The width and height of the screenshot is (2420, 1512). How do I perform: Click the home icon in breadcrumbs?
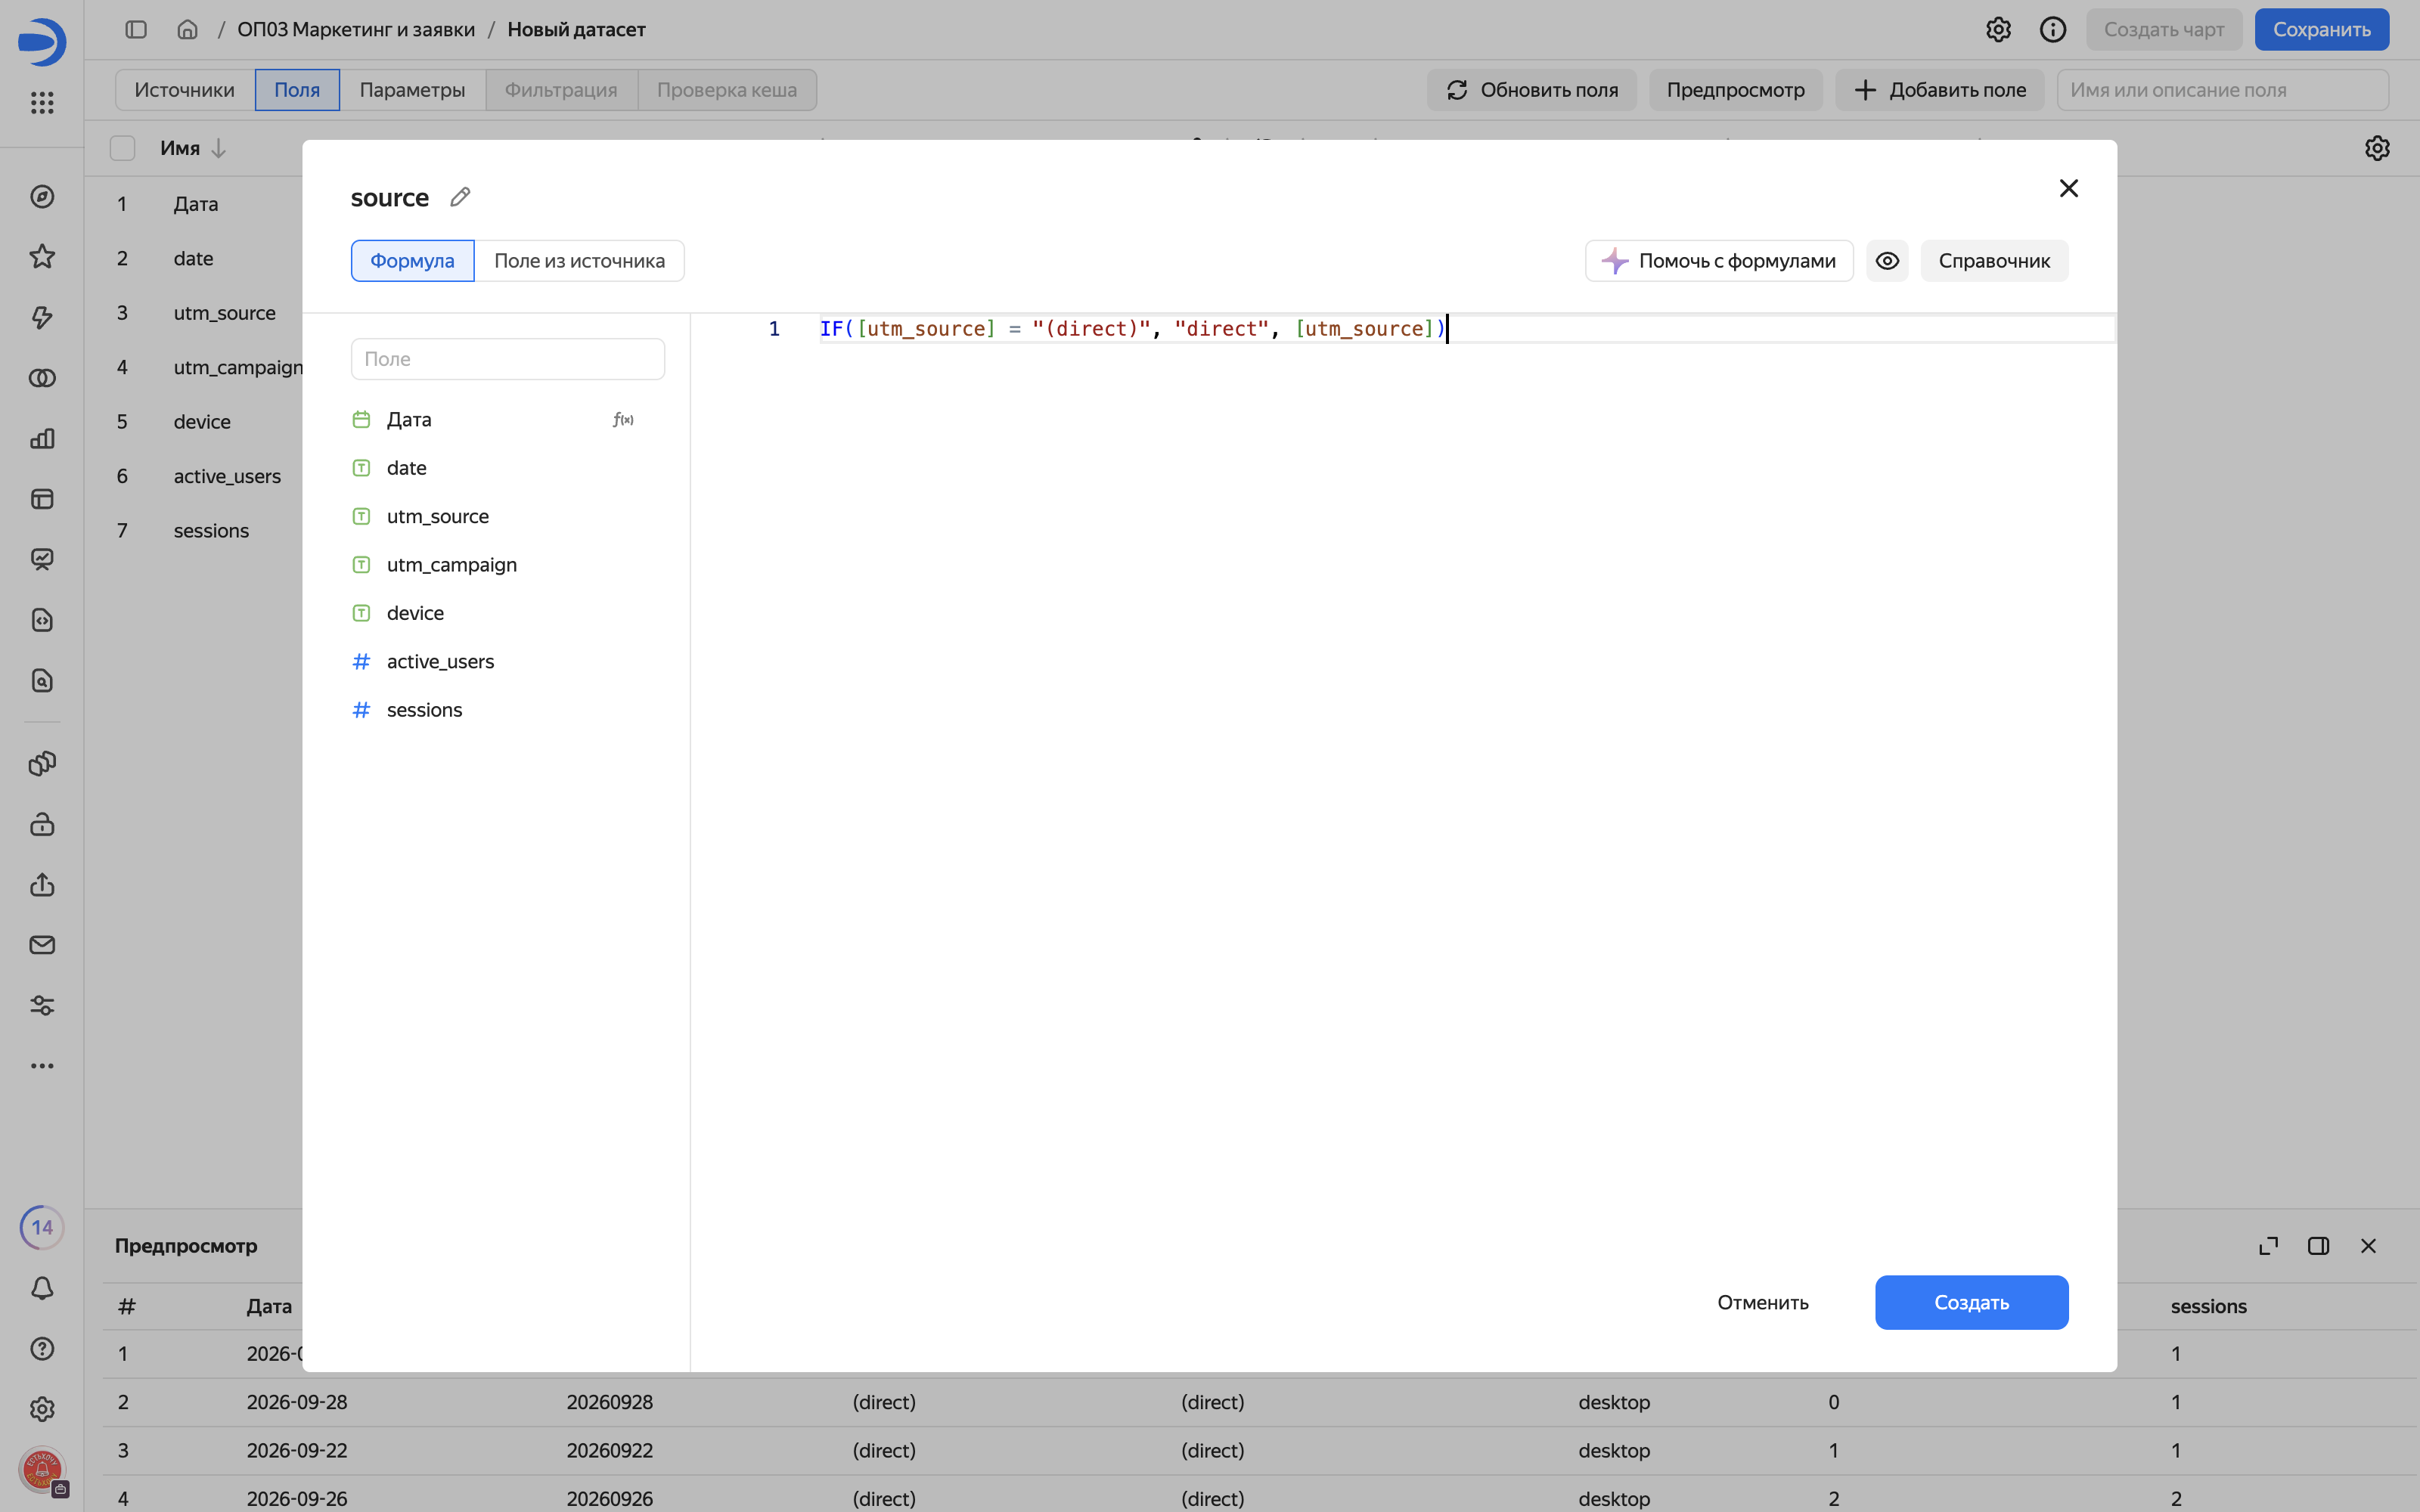coord(187,29)
